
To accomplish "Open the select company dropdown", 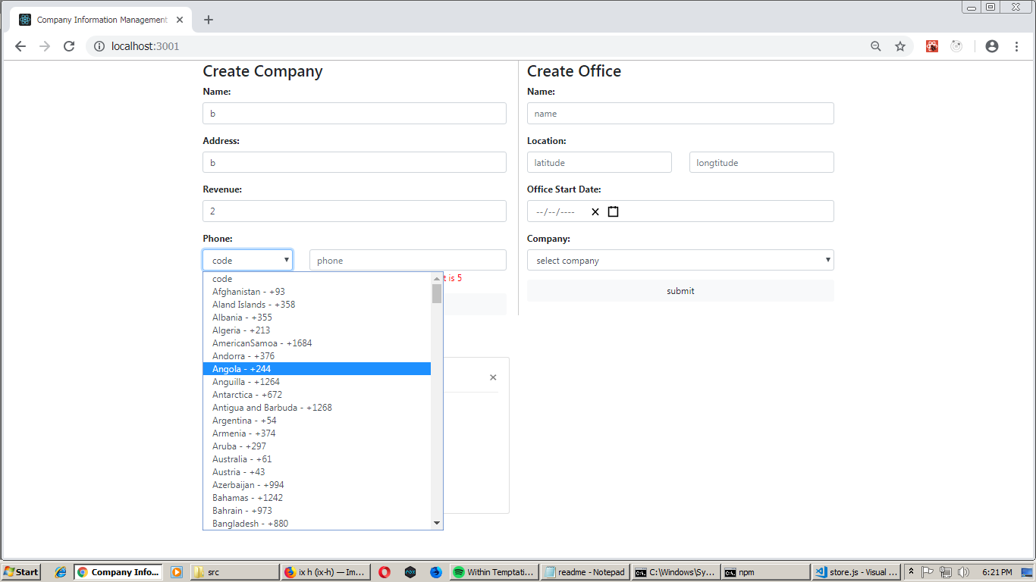I will (680, 260).
